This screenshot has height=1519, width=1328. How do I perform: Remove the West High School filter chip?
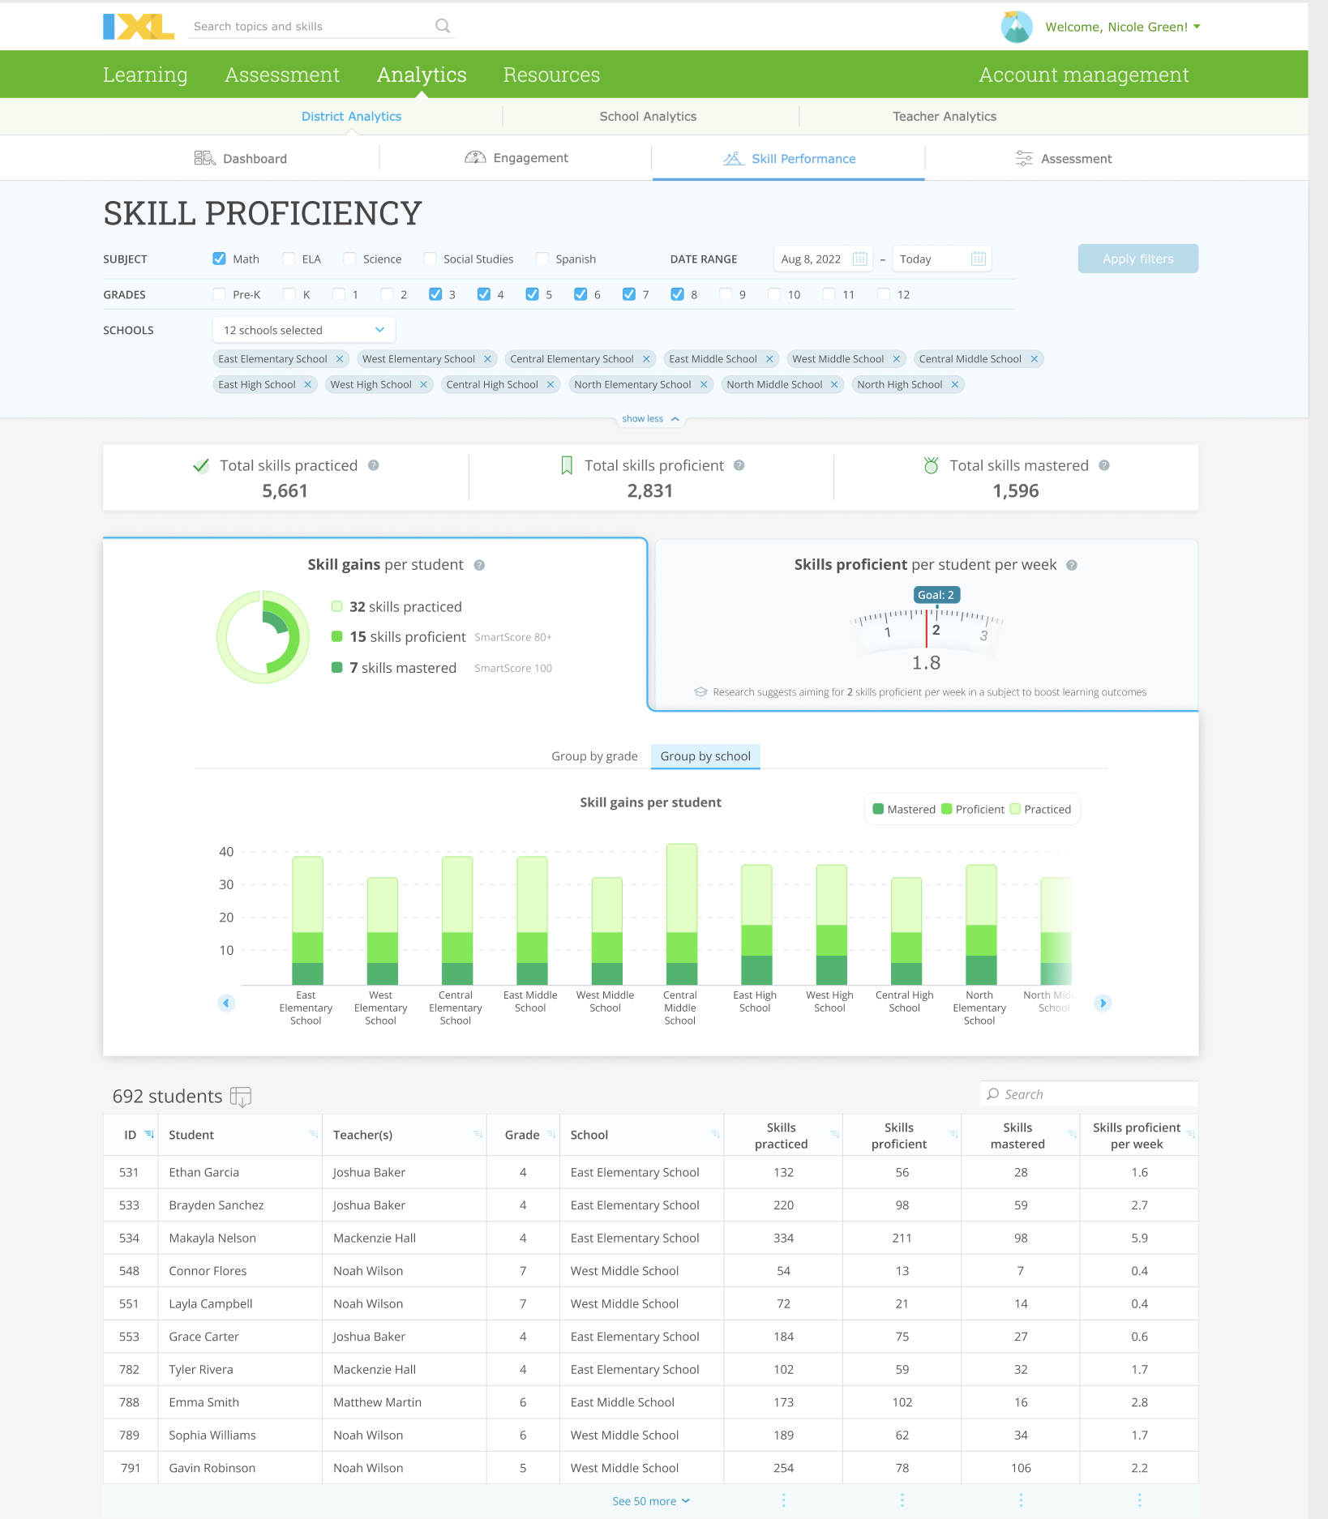pos(424,384)
